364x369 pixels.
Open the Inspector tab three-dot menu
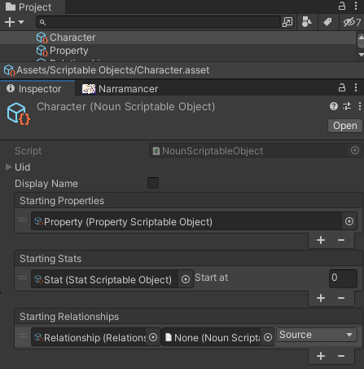coord(356,87)
